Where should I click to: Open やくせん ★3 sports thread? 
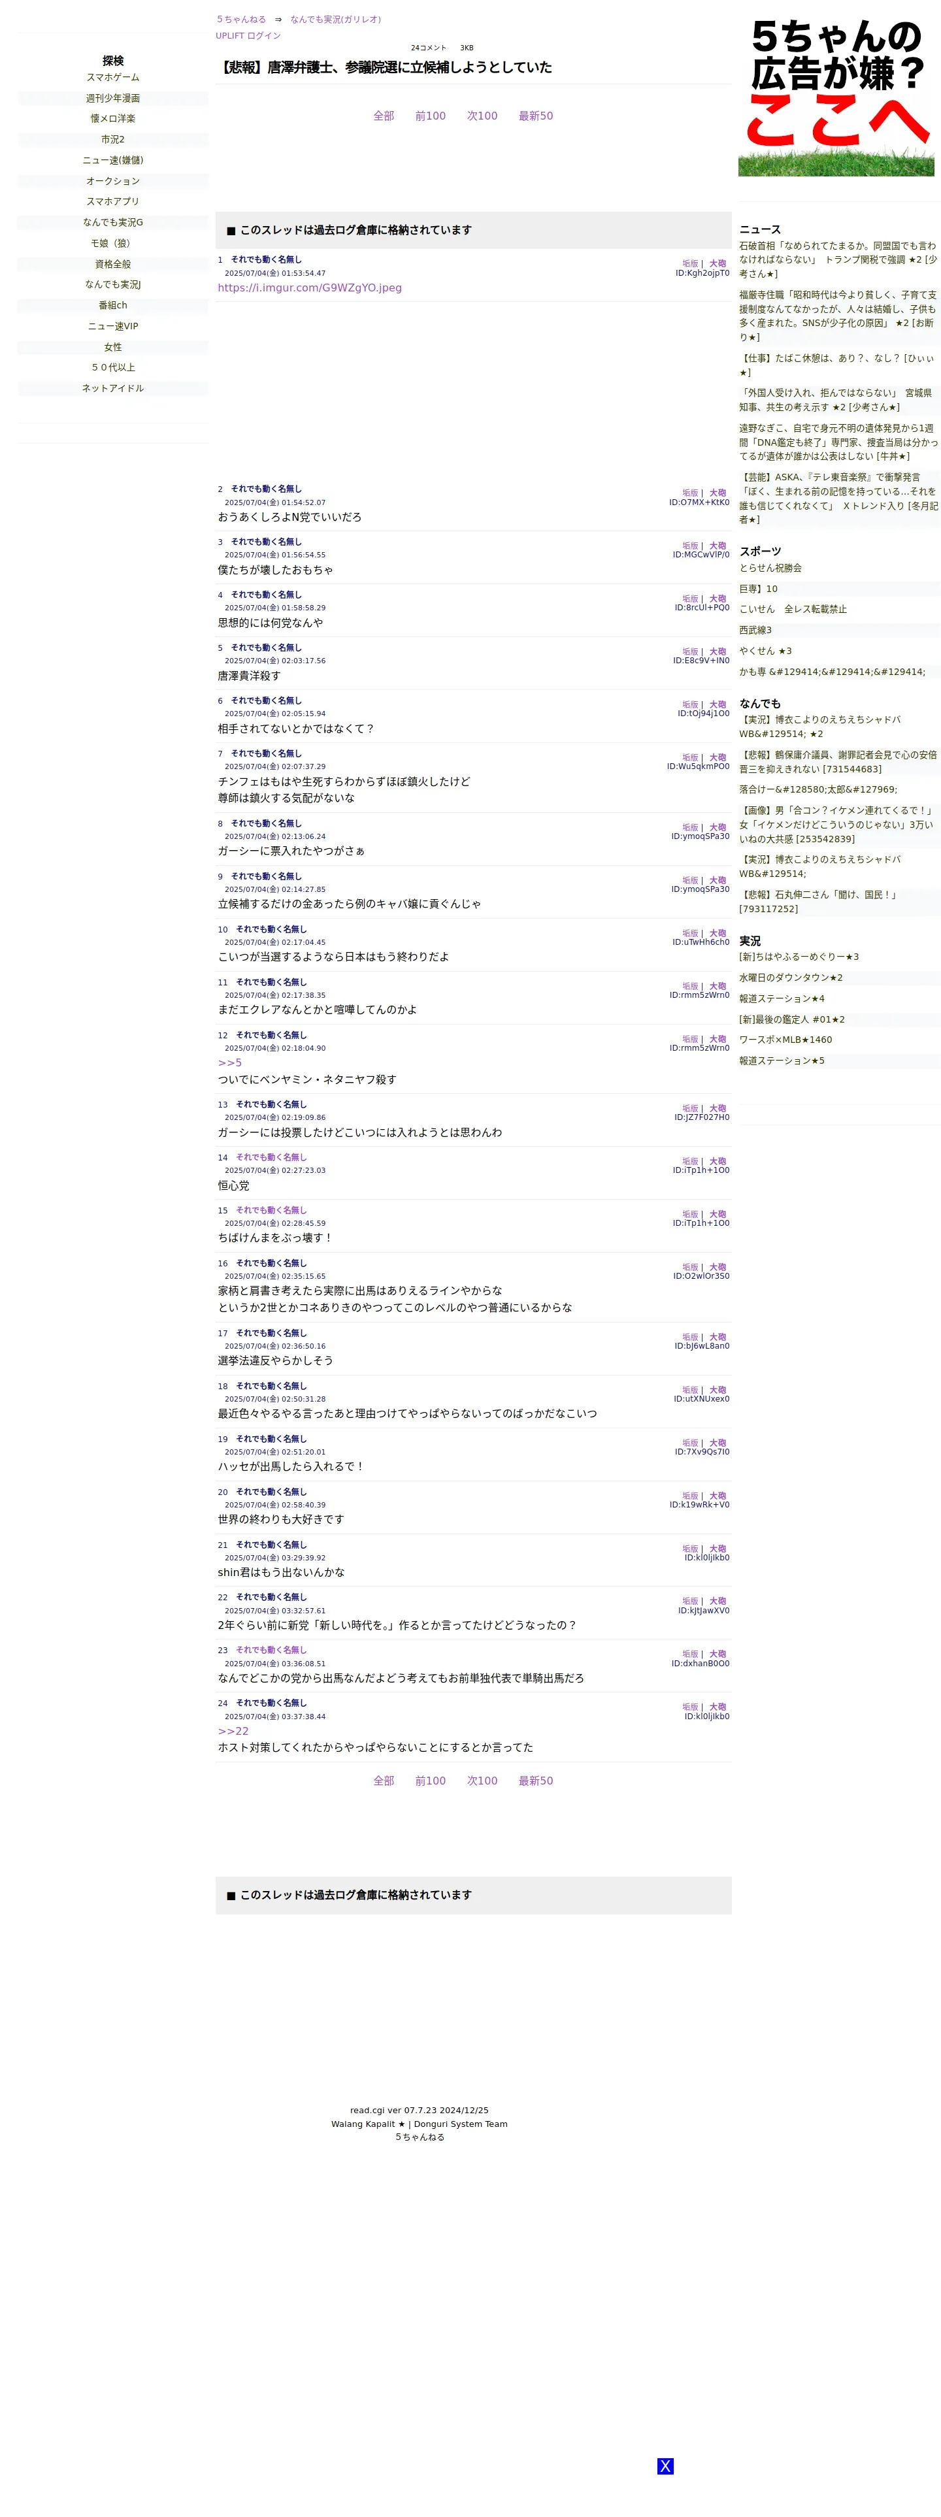765,651
